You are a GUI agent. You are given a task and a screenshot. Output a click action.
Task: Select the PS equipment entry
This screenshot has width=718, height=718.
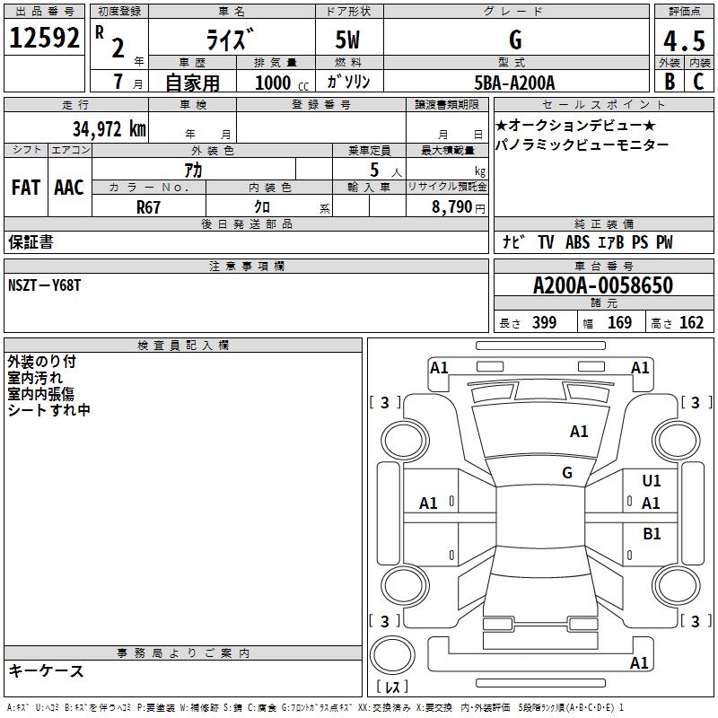pyautogui.click(x=640, y=241)
